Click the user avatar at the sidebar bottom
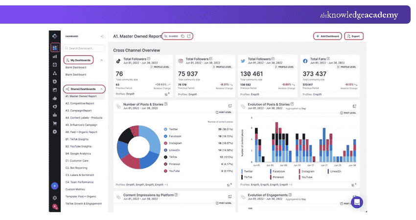The height and width of the screenshot is (220, 416). point(55,207)
